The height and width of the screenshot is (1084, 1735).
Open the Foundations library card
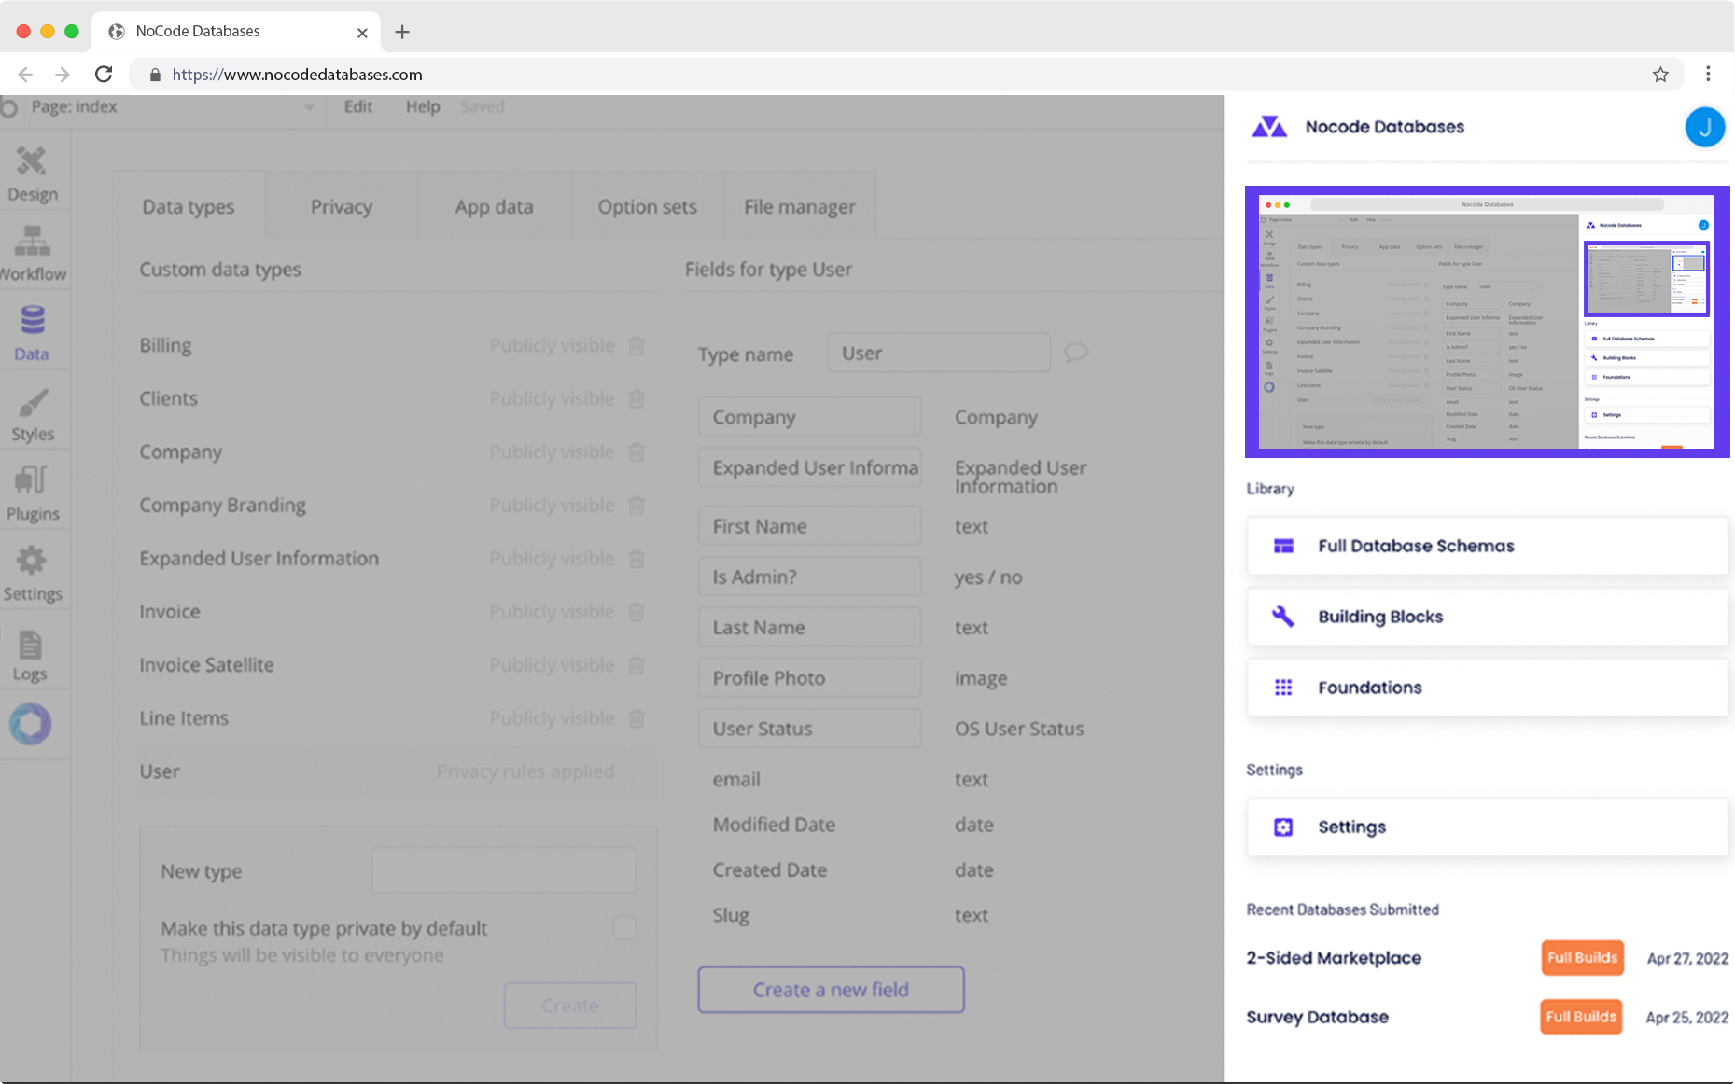(x=1488, y=688)
